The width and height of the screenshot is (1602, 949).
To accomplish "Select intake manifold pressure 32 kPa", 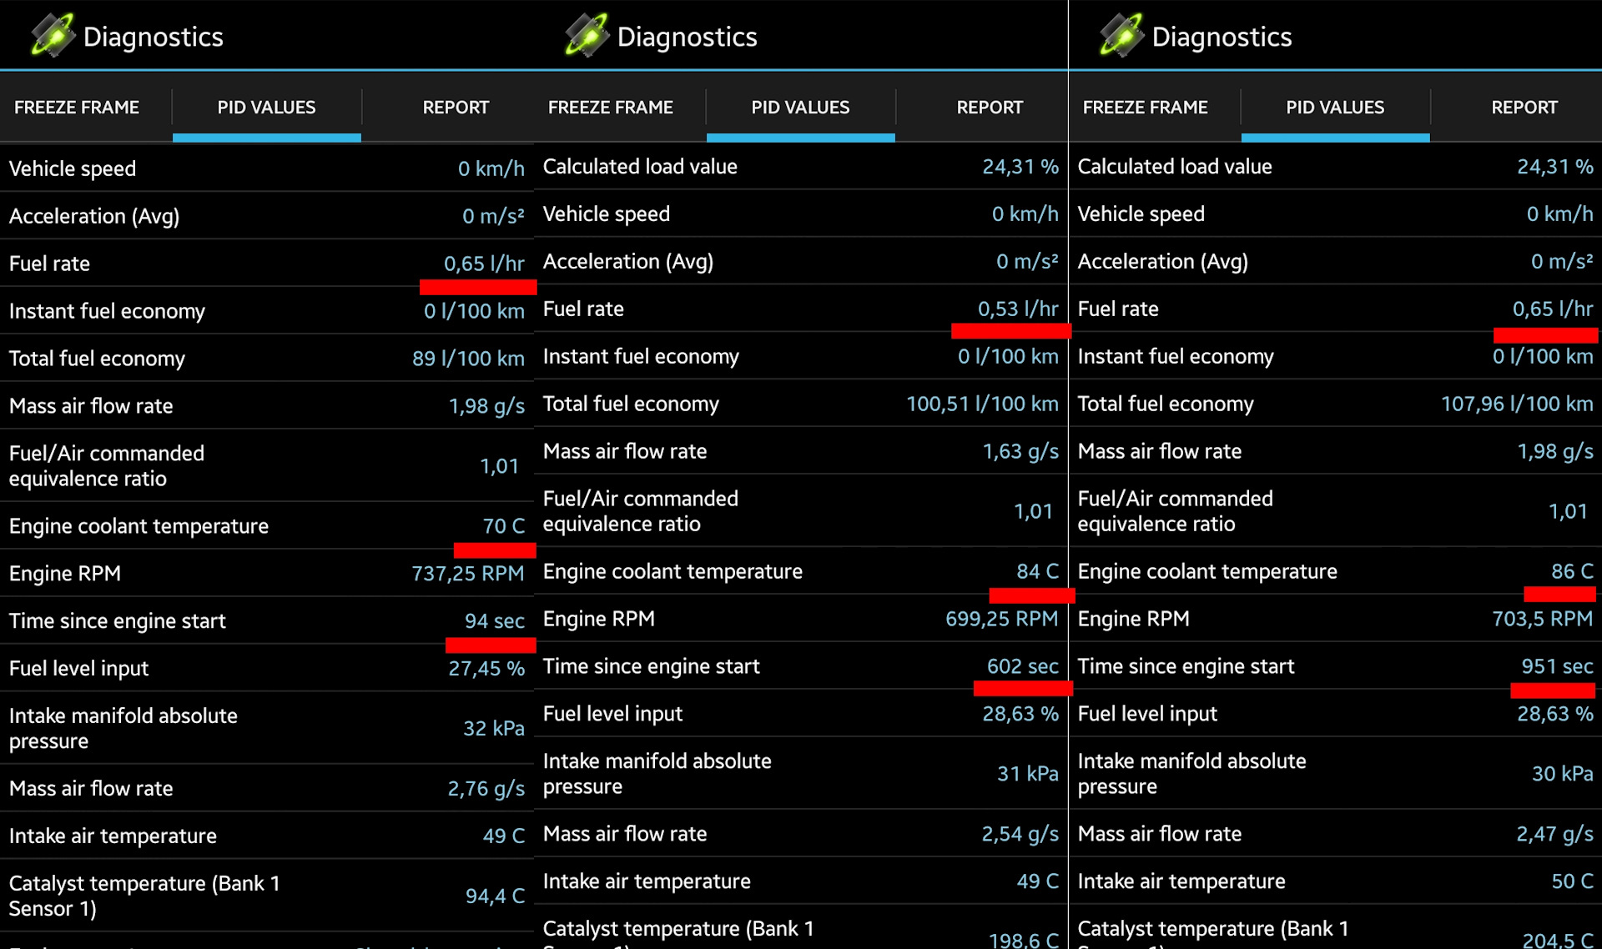I will click(494, 729).
